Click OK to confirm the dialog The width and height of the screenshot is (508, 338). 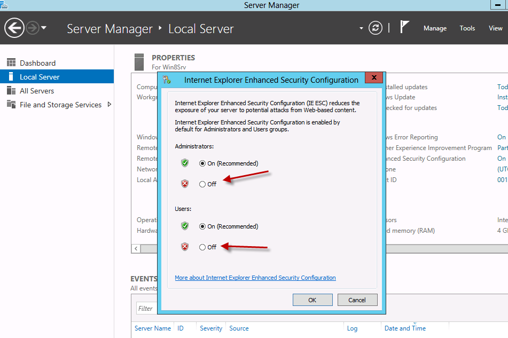(312, 300)
